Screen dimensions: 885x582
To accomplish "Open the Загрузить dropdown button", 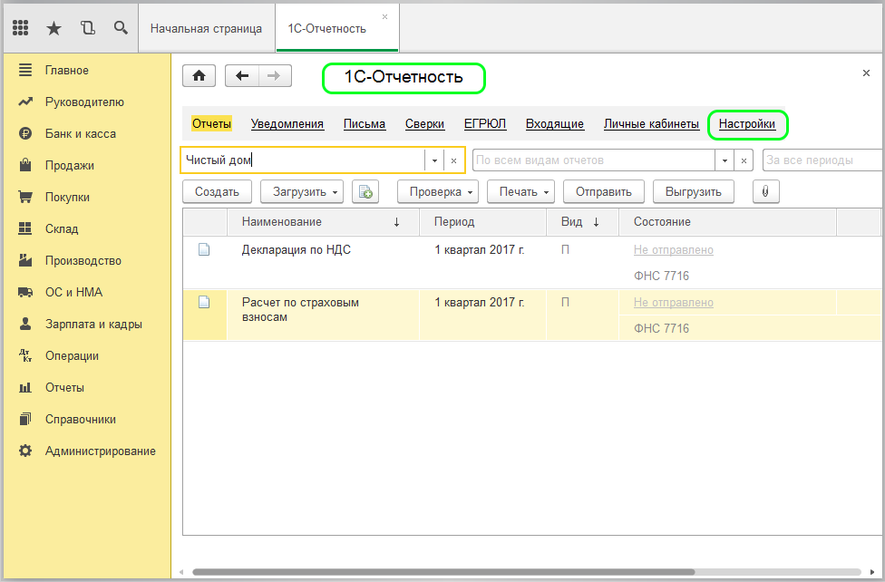I will (x=302, y=192).
